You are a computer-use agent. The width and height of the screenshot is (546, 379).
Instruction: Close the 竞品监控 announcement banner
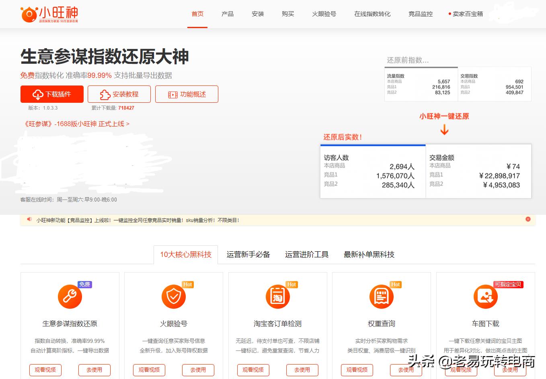[528, 219]
